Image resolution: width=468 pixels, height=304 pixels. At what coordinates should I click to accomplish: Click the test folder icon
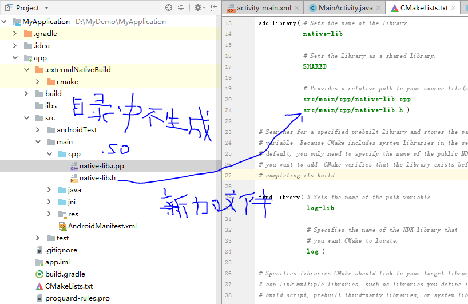[51, 238]
